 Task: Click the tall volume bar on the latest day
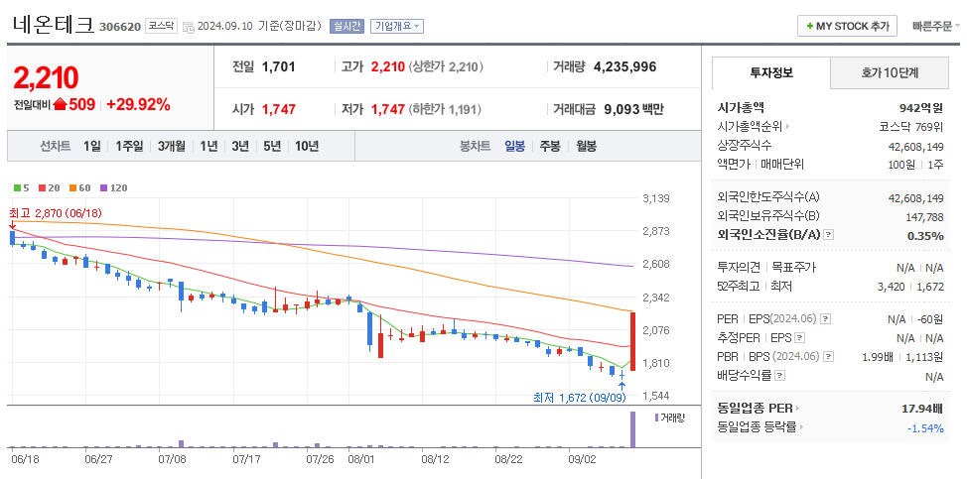pos(632,429)
